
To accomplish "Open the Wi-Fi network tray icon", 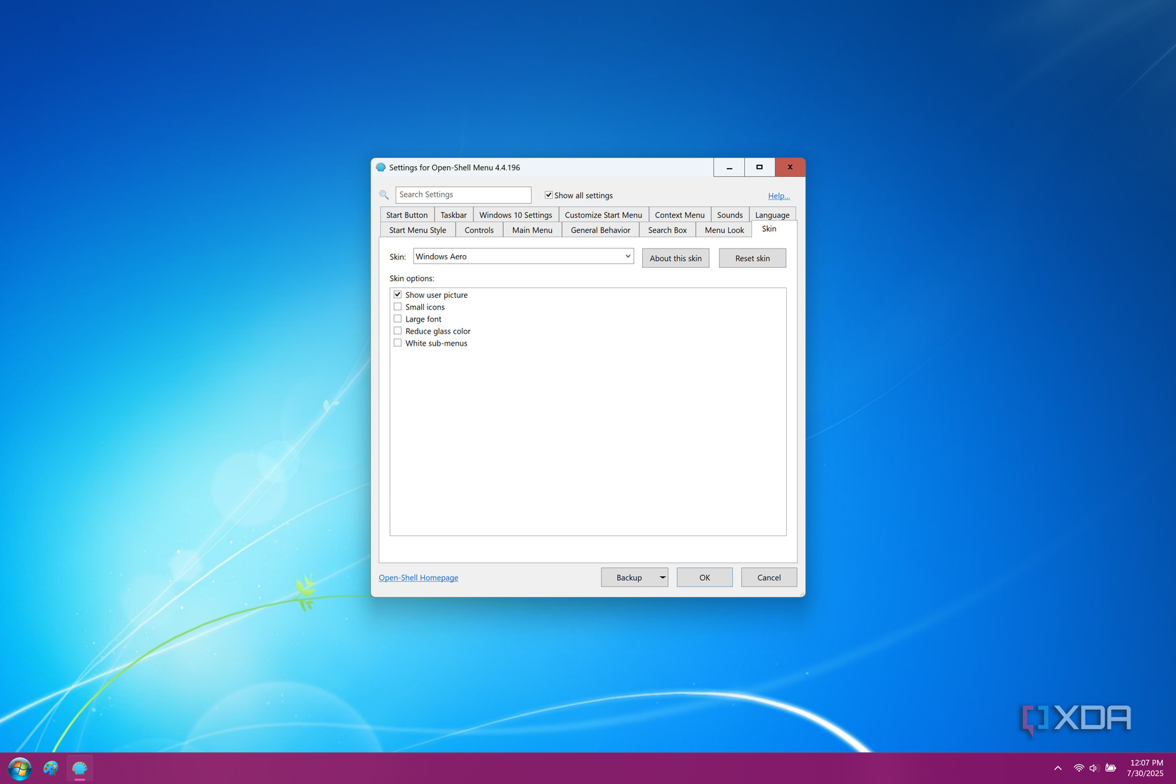I will [x=1078, y=768].
